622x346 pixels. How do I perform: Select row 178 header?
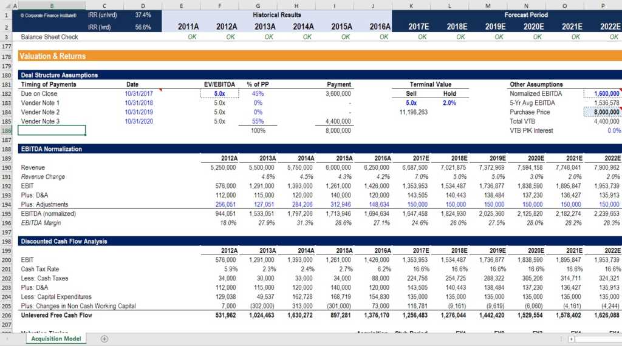coord(7,56)
